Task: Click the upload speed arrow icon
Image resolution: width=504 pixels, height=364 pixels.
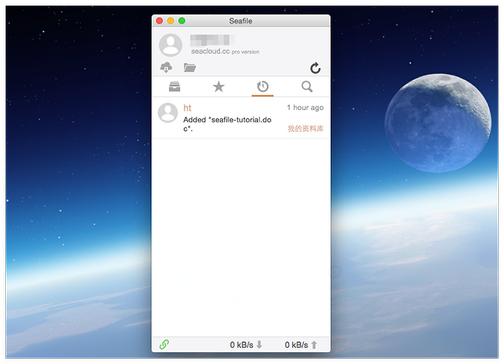Action: [x=314, y=345]
